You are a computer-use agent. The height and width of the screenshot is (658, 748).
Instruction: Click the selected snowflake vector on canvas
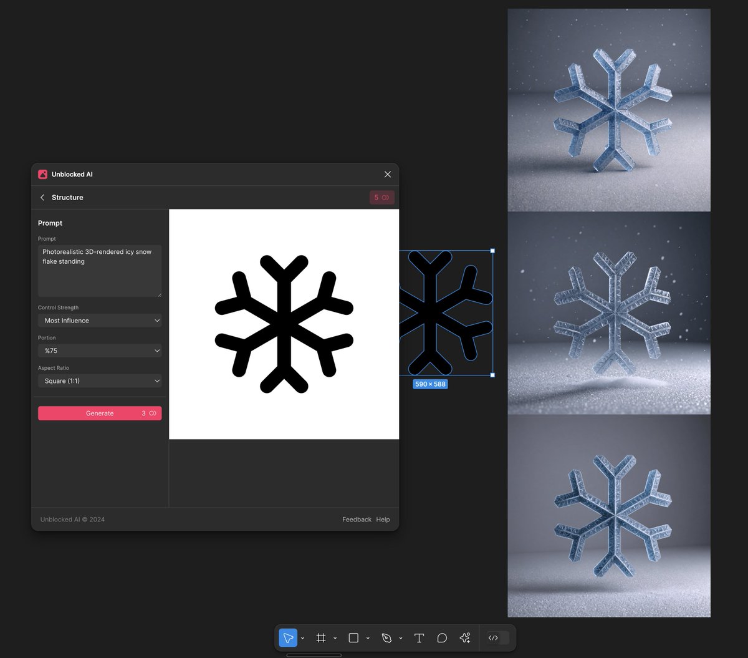(445, 313)
